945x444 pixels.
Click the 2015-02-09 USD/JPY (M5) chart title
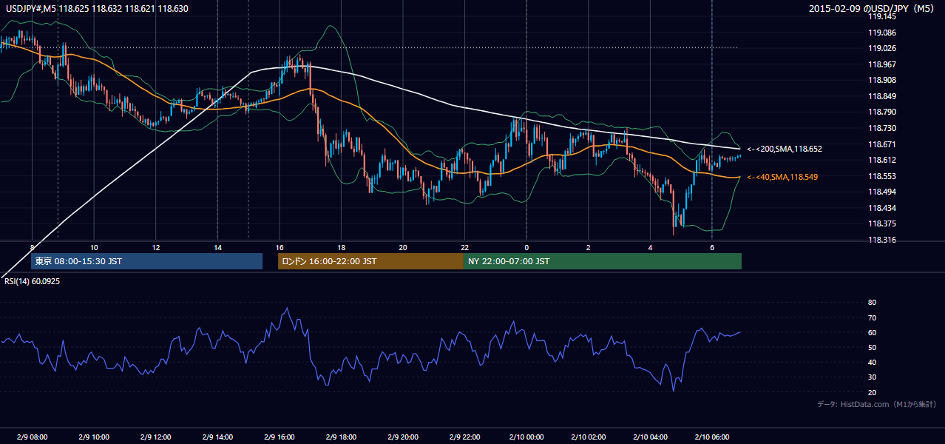pyautogui.click(x=873, y=9)
